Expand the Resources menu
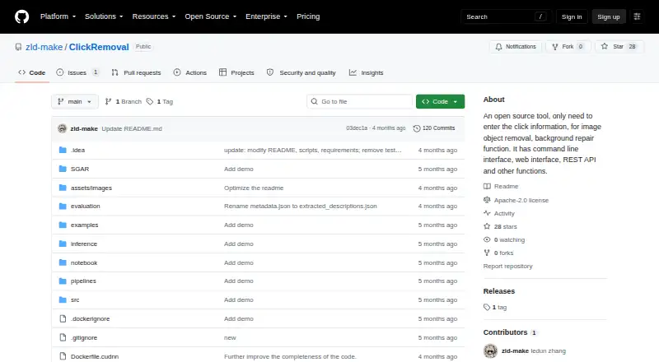This screenshot has height=362, width=659. [x=154, y=16]
